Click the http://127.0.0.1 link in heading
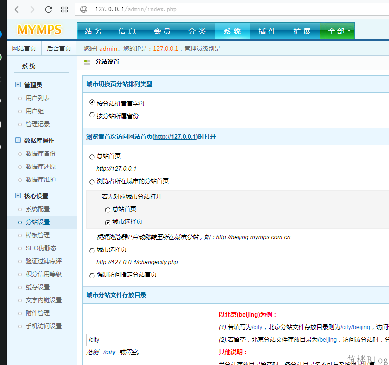 pos(175,137)
